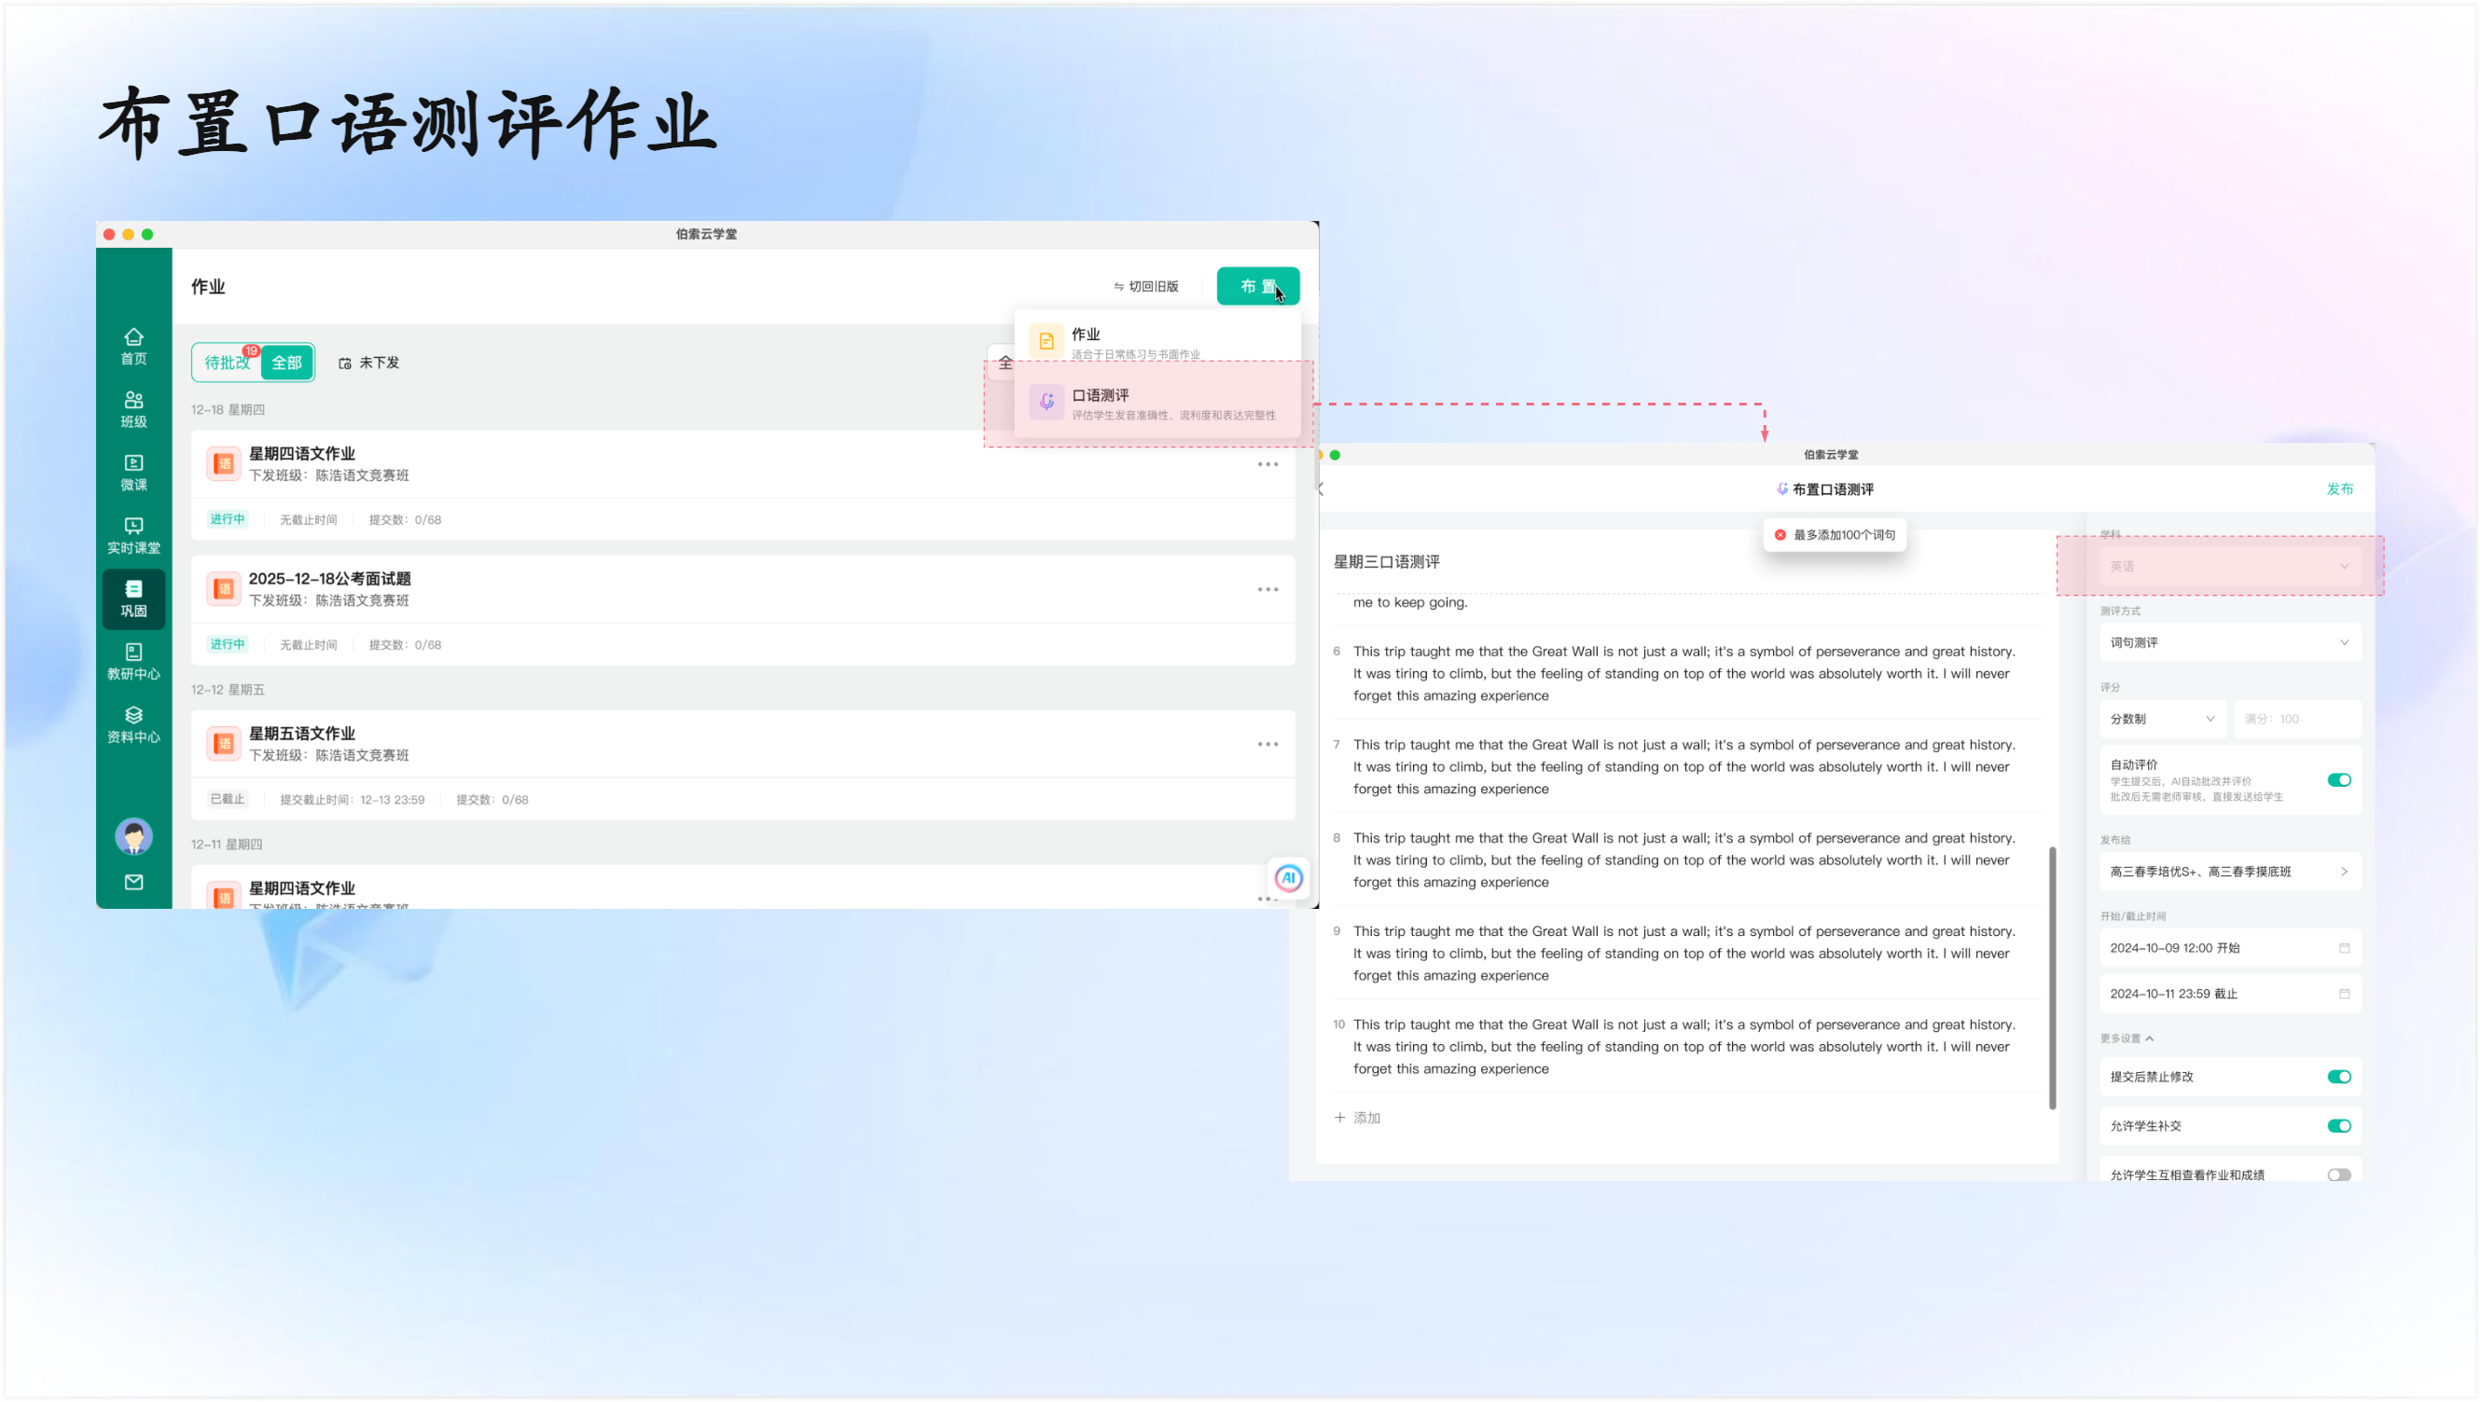Screen dimensions: 2480x1402
Task: Open the 分数制 scoring dropdown
Action: click(2161, 719)
